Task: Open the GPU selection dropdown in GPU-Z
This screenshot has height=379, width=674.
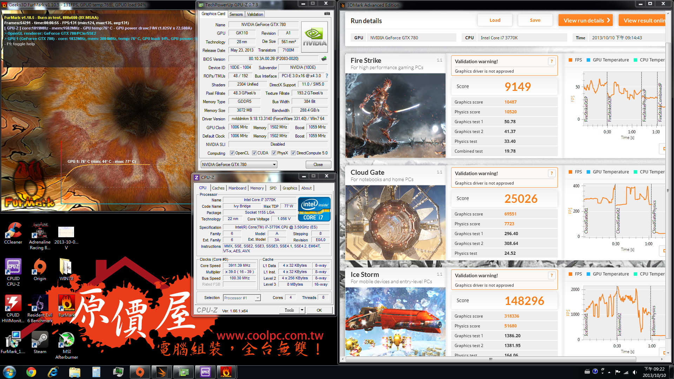Action: coord(239,165)
